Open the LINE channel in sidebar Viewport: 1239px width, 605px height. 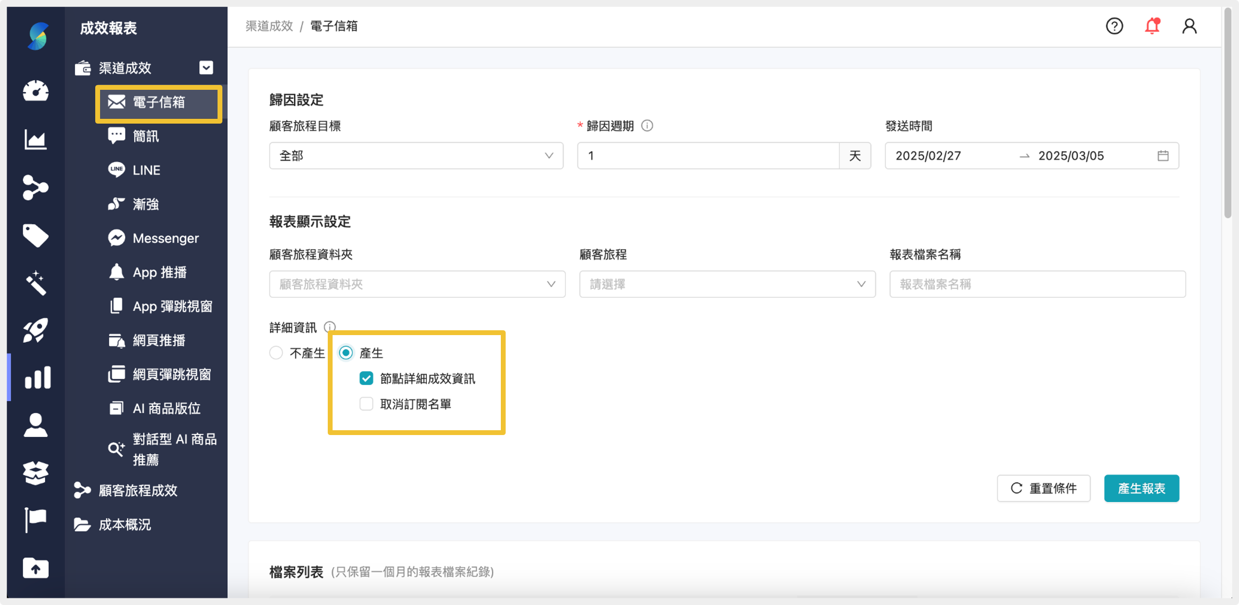[x=145, y=169]
